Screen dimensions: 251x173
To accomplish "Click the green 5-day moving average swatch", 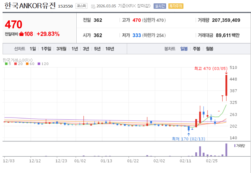I will pyautogui.click(x=6, y=64).
